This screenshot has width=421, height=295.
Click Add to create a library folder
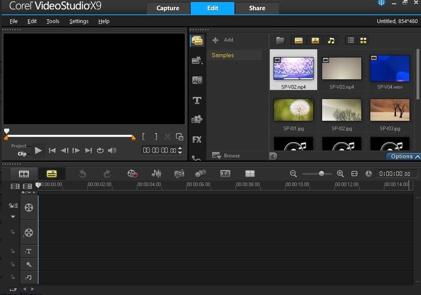coord(223,40)
